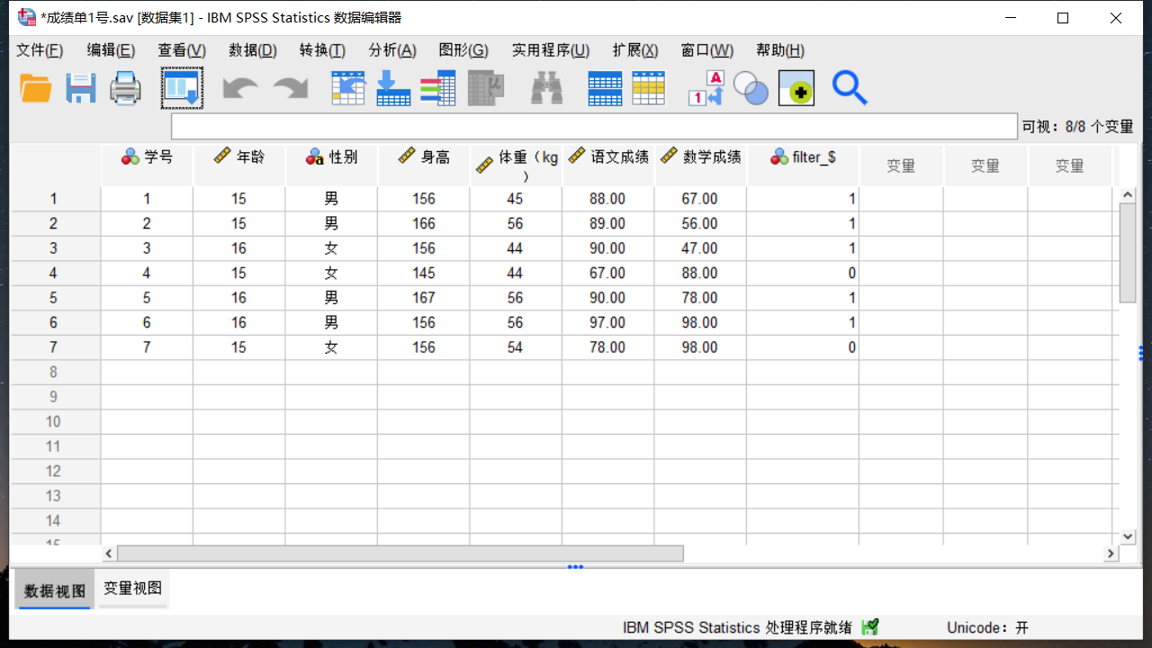
Task: Recall recently used dialogs from the toolbar
Action: pyautogui.click(x=182, y=87)
